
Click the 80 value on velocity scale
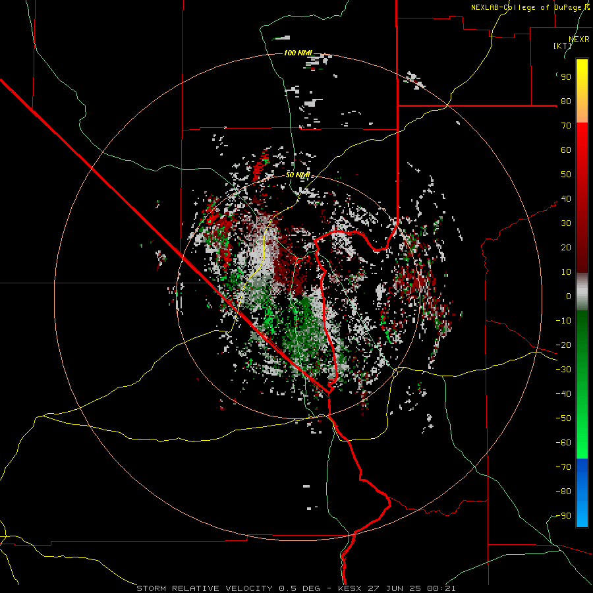tap(566, 101)
